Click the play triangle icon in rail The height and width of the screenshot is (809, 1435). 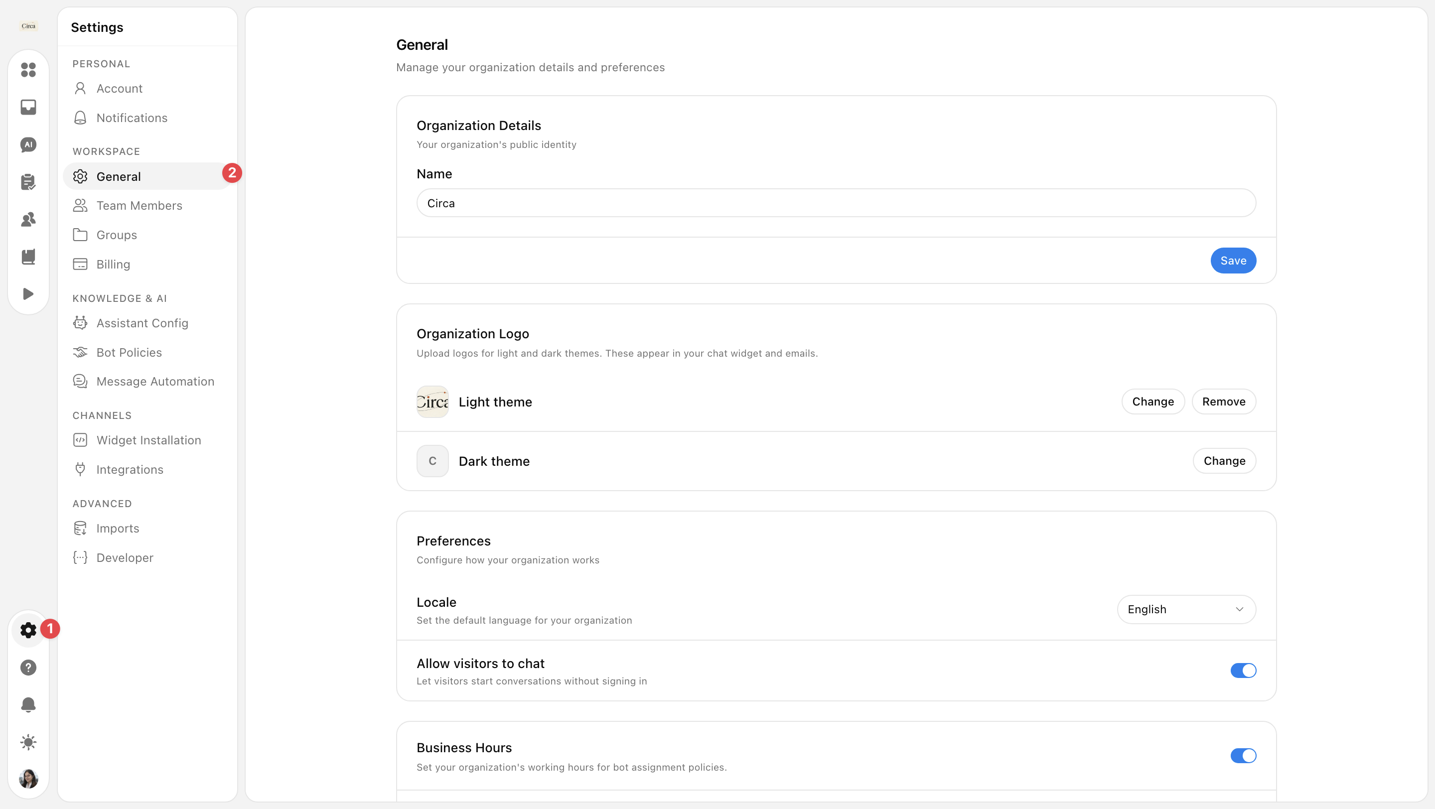tap(28, 294)
